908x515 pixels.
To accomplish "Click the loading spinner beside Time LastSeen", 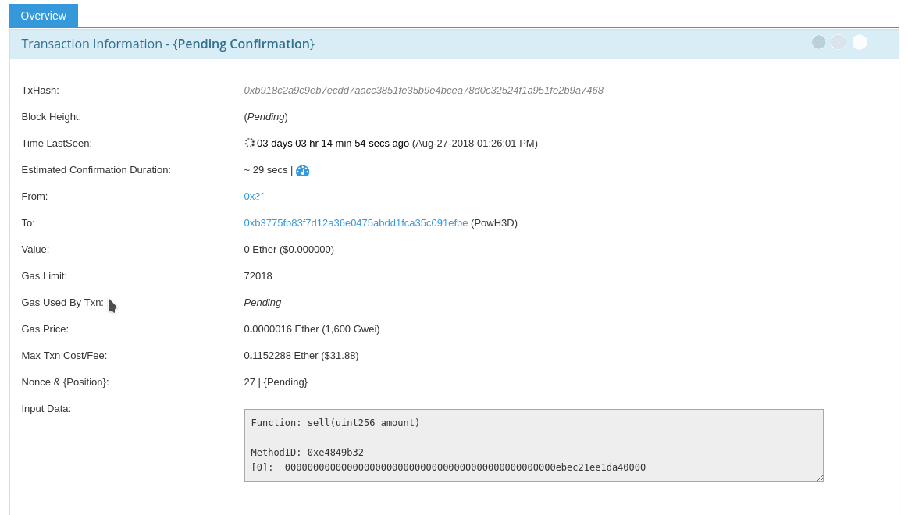I will coord(249,143).
